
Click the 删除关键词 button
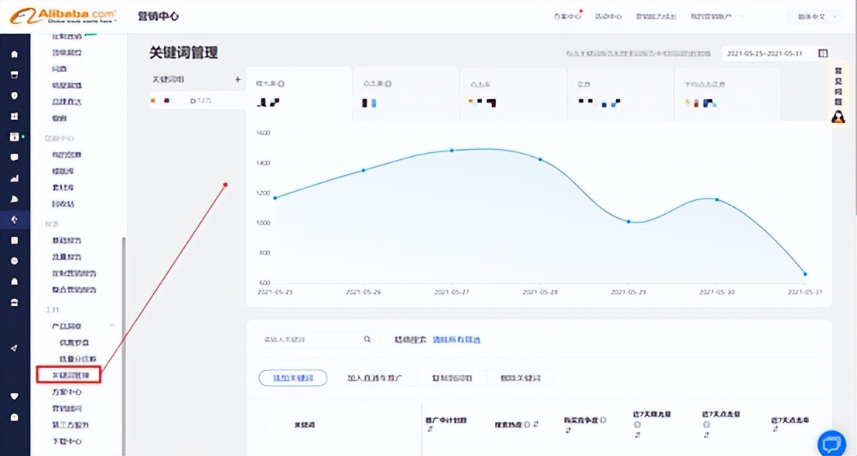coord(521,378)
